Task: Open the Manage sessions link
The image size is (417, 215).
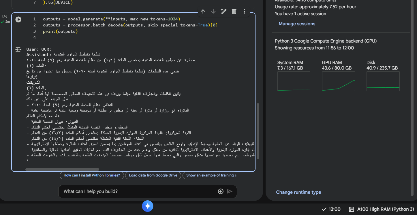Action: 297,24
